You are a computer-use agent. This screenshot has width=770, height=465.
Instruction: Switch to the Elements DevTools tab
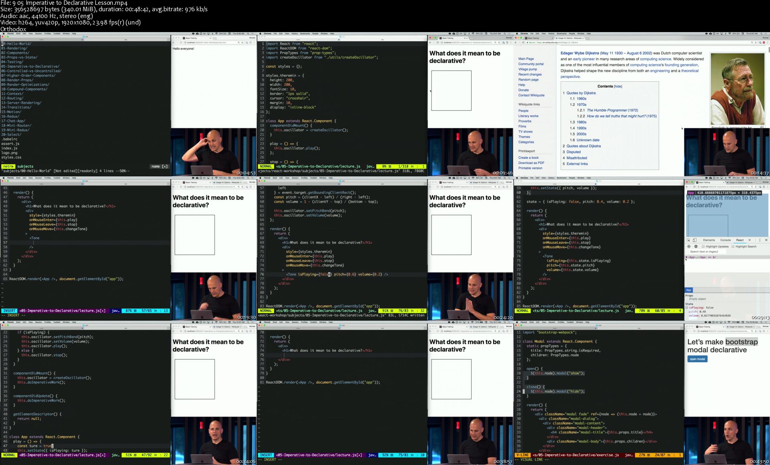pyautogui.click(x=709, y=240)
